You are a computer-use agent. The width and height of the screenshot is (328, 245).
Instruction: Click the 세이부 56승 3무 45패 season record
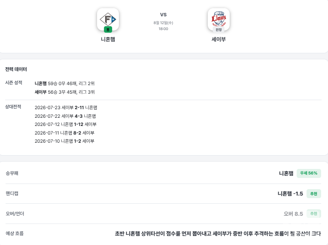(x=65, y=92)
